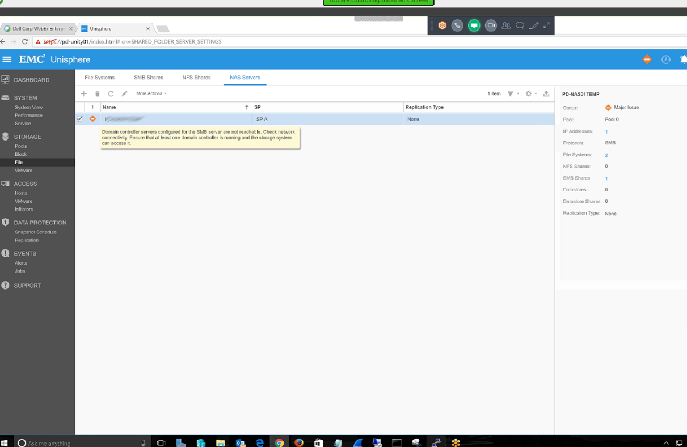Viewport: 687px width, 447px height.
Task: Switch to the File Systems tab
Action: tap(99, 78)
